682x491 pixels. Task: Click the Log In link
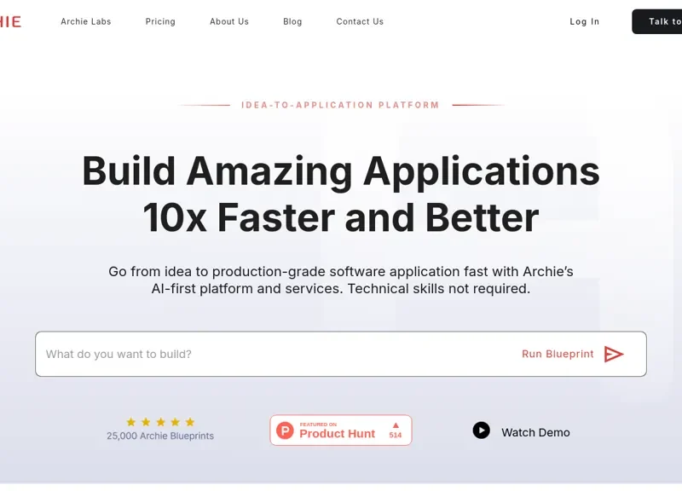point(584,21)
